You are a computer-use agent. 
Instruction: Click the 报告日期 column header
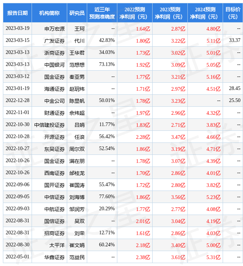tap(17, 13)
